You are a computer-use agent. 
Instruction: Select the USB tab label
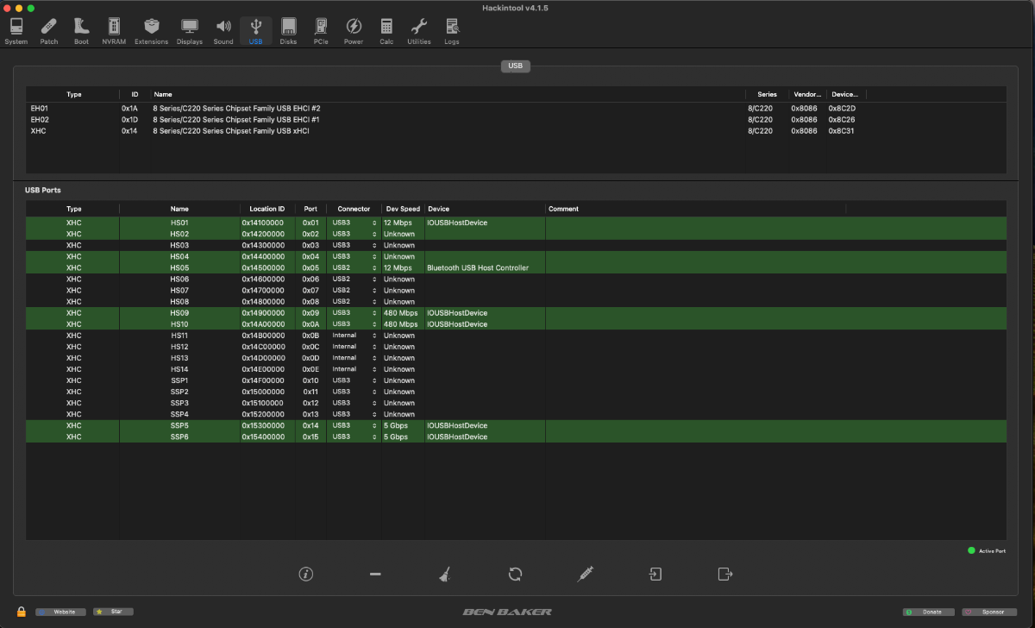[x=515, y=66]
